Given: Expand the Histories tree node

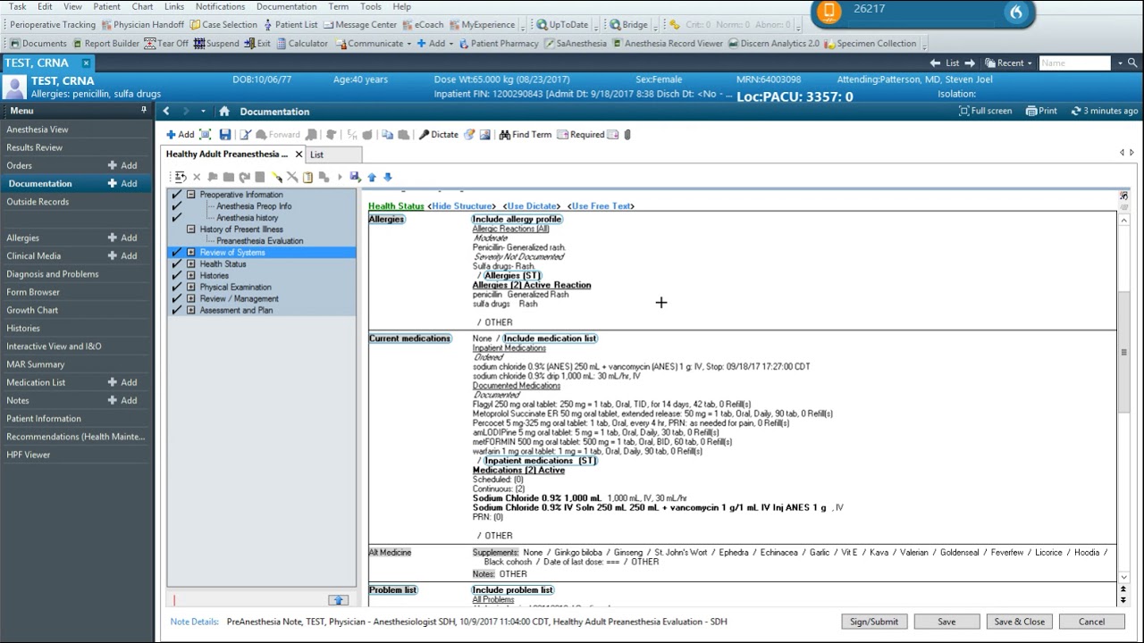Looking at the screenshot, I should click(x=190, y=276).
